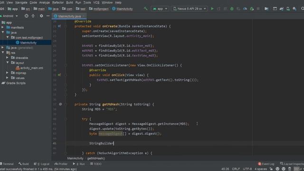Click the CRLF line separator indicator
Viewport: 304px width, 171px height.
(x=236, y=169)
